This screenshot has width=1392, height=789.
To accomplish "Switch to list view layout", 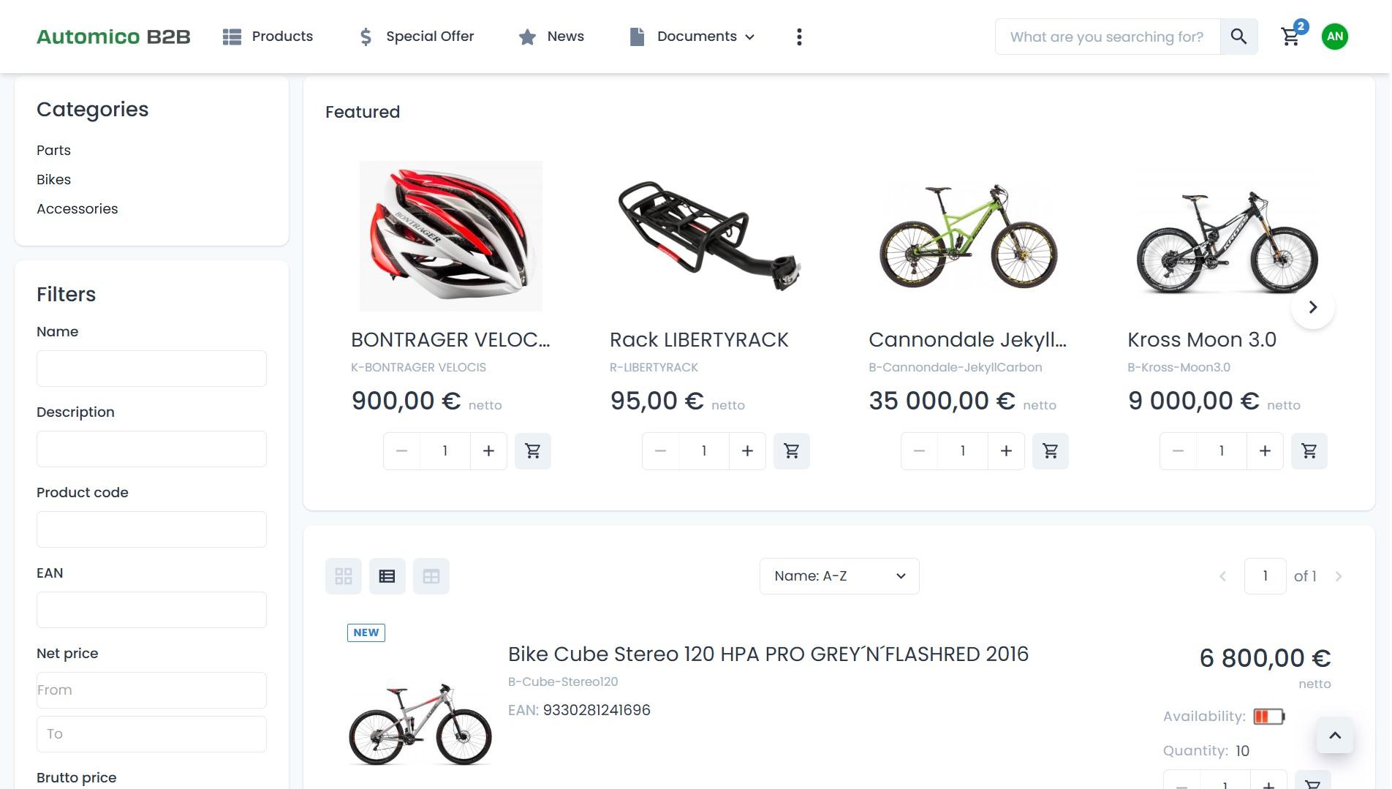I will coord(387,576).
